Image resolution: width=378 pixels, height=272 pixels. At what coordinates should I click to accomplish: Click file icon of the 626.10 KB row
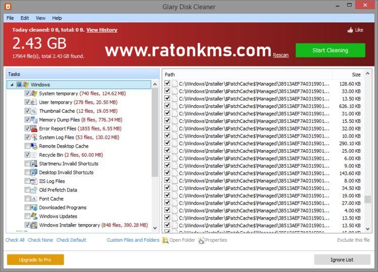coord(175,106)
